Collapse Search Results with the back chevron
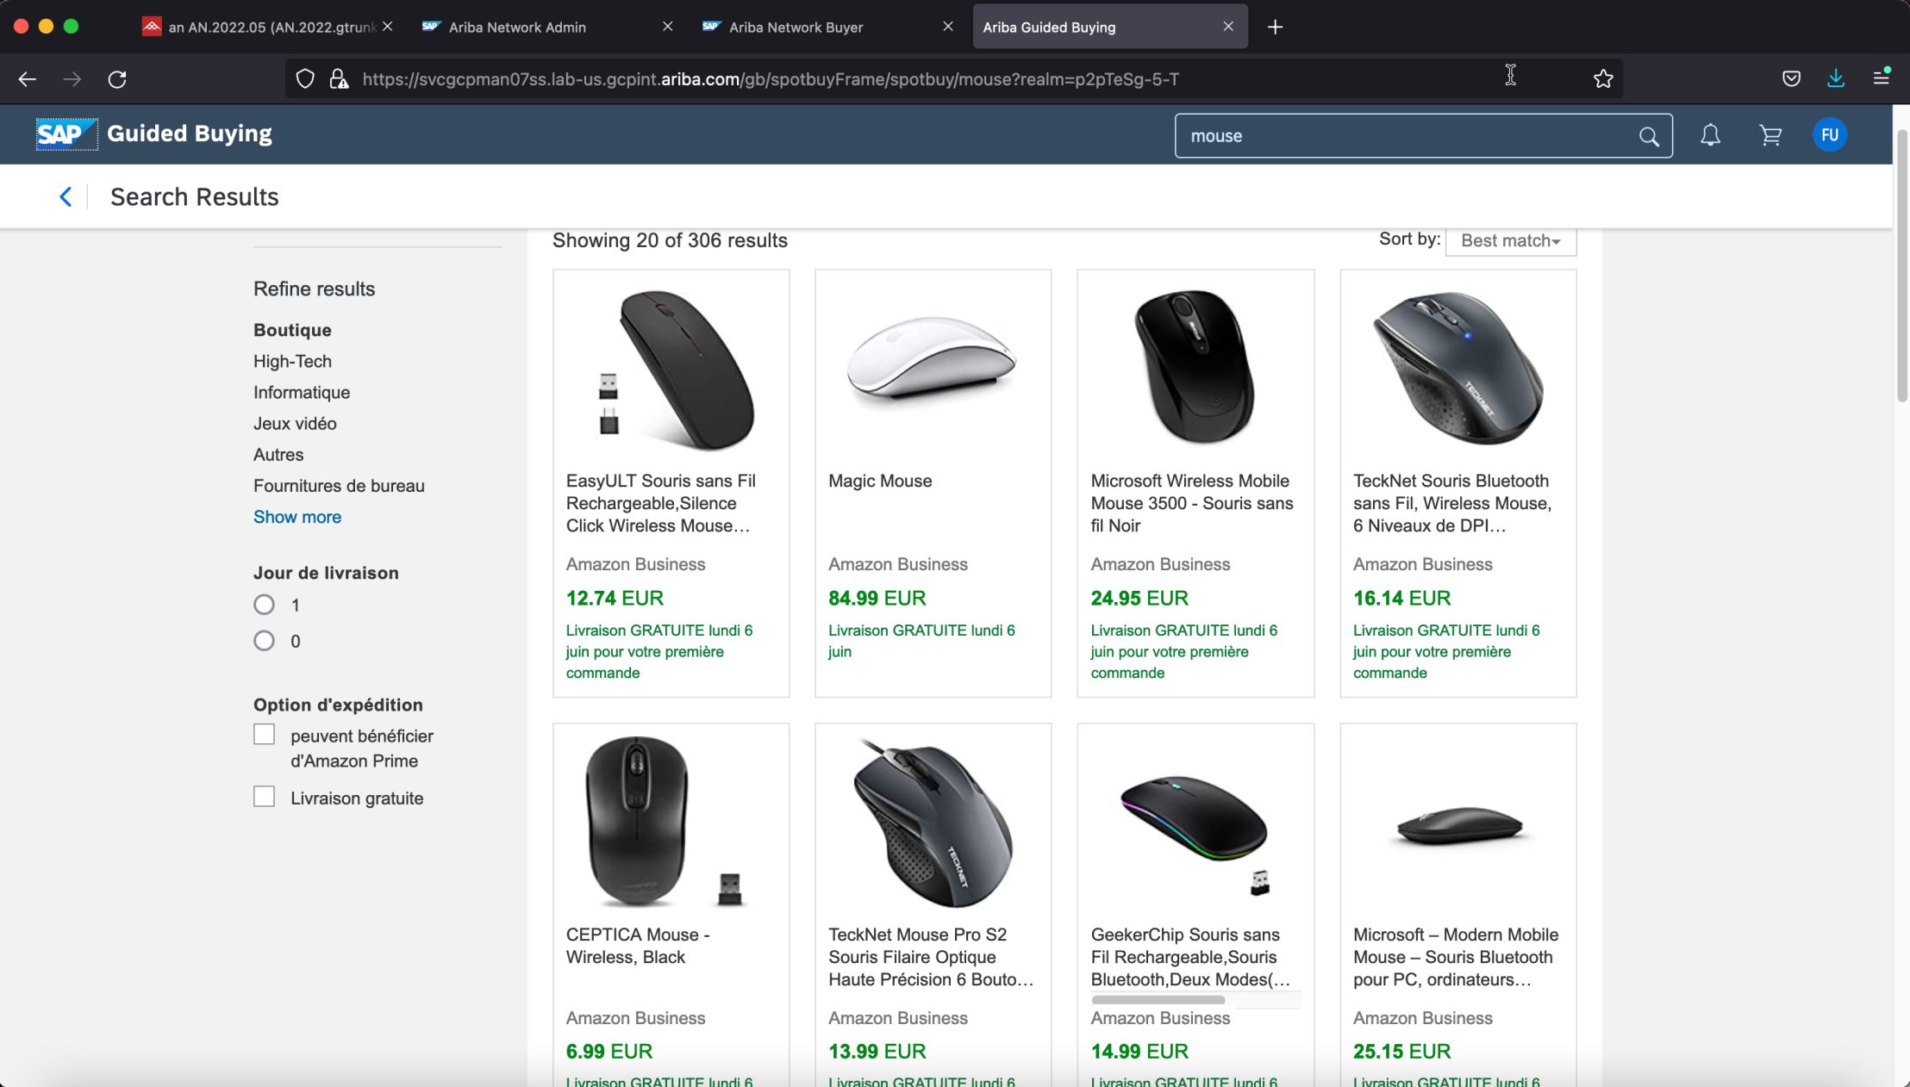1910x1087 pixels. (x=66, y=196)
